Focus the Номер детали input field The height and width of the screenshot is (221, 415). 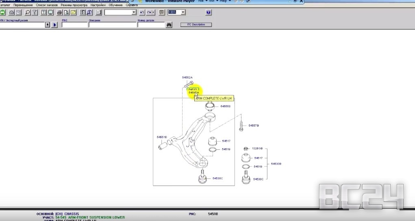[x=151, y=25]
